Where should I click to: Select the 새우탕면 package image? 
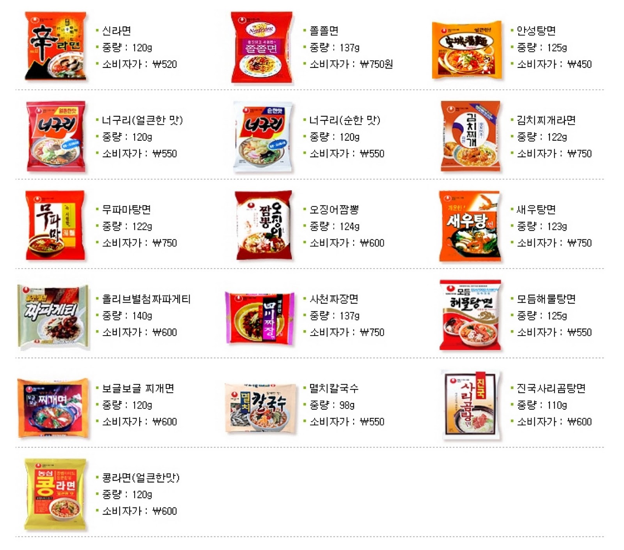pyautogui.click(x=470, y=226)
